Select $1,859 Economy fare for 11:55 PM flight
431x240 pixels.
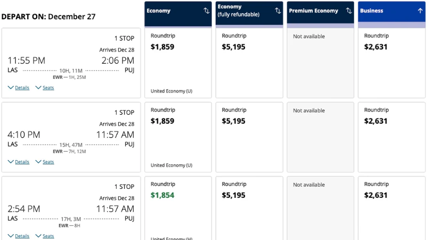pyautogui.click(x=178, y=63)
